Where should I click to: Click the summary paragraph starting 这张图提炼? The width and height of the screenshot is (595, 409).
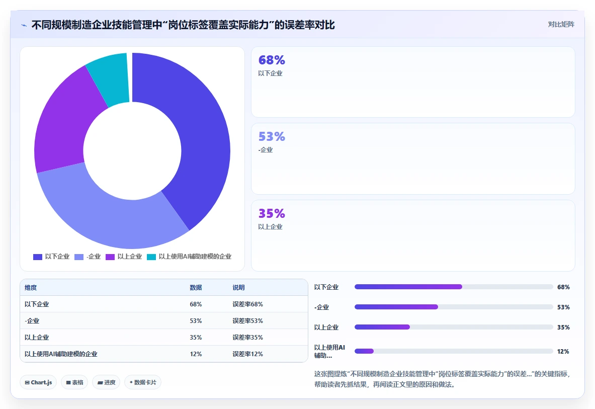point(442,379)
